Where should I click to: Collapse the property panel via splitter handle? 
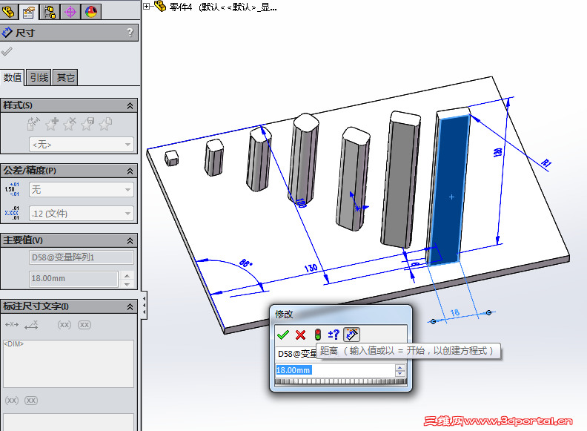coord(144,306)
